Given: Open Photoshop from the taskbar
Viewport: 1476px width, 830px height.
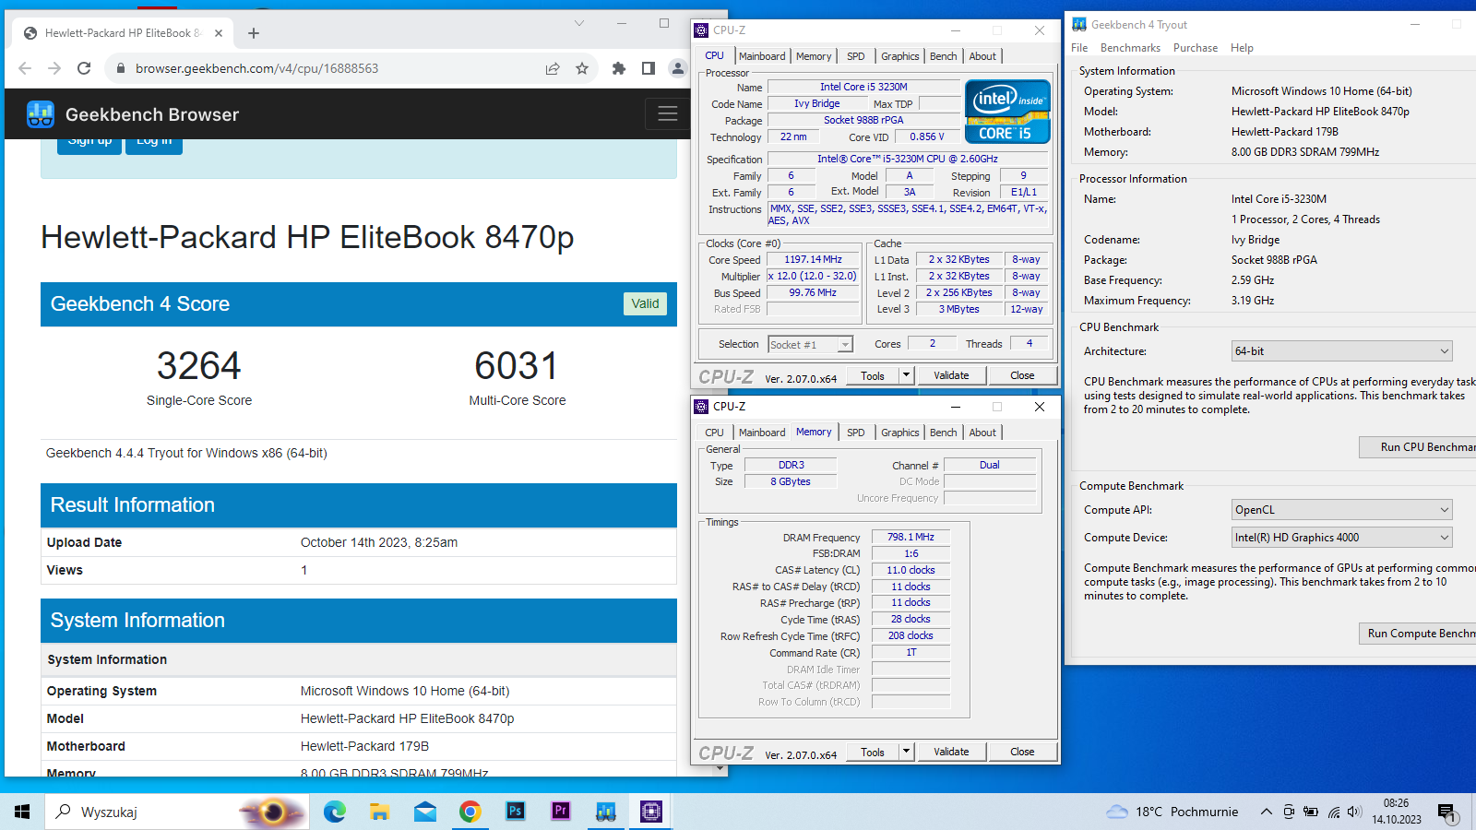Looking at the screenshot, I should click(515, 812).
